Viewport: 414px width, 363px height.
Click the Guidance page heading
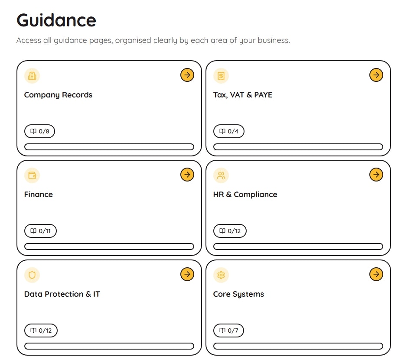(56, 19)
